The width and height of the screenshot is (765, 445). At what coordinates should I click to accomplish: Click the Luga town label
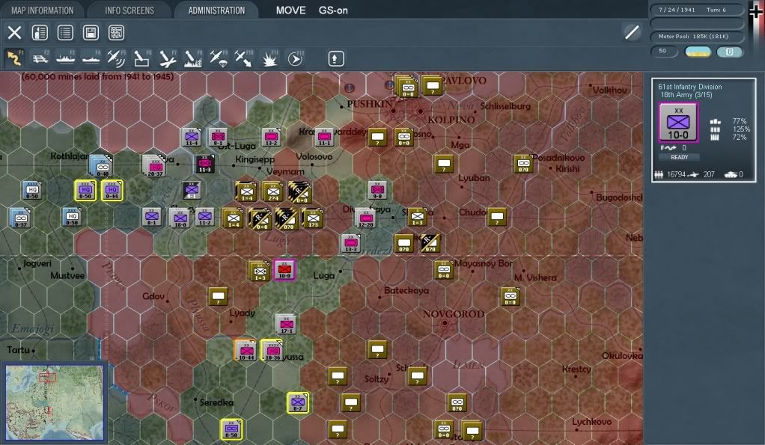(323, 275)
